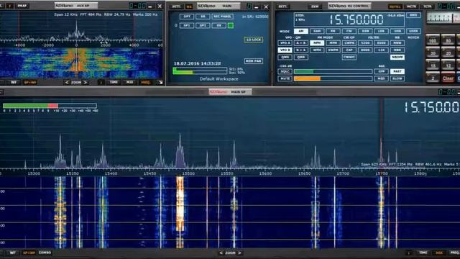Click the corner resize arrow icon in Aux SP

[x=160, y=83]
